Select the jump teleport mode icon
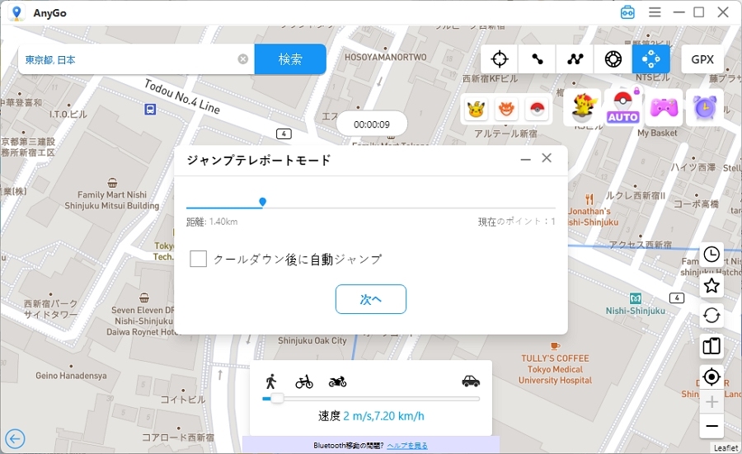The height and width of the screenshot is (454, 742). point(650,59)
